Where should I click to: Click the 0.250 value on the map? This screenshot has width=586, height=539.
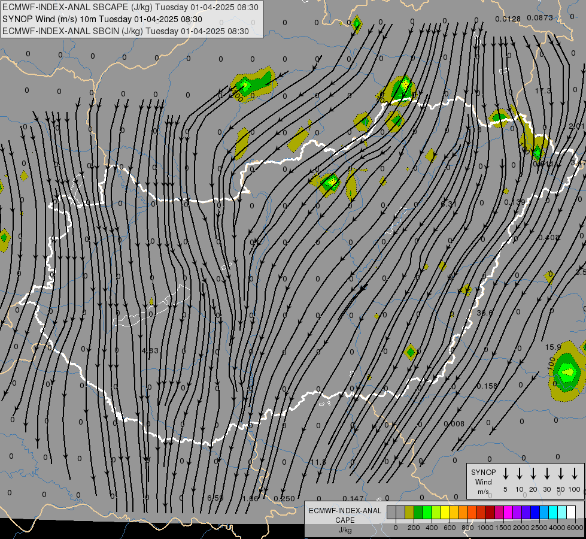tap(284, 499)
